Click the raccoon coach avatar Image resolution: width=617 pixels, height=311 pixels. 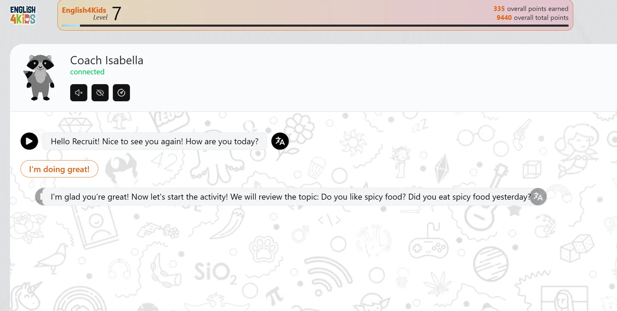click(x=39, y=78)
